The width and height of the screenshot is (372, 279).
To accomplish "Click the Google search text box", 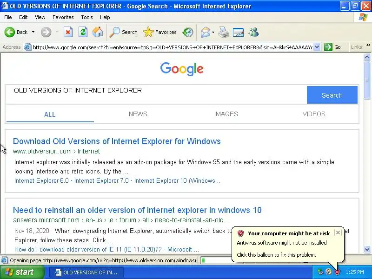I will [156, 94].
